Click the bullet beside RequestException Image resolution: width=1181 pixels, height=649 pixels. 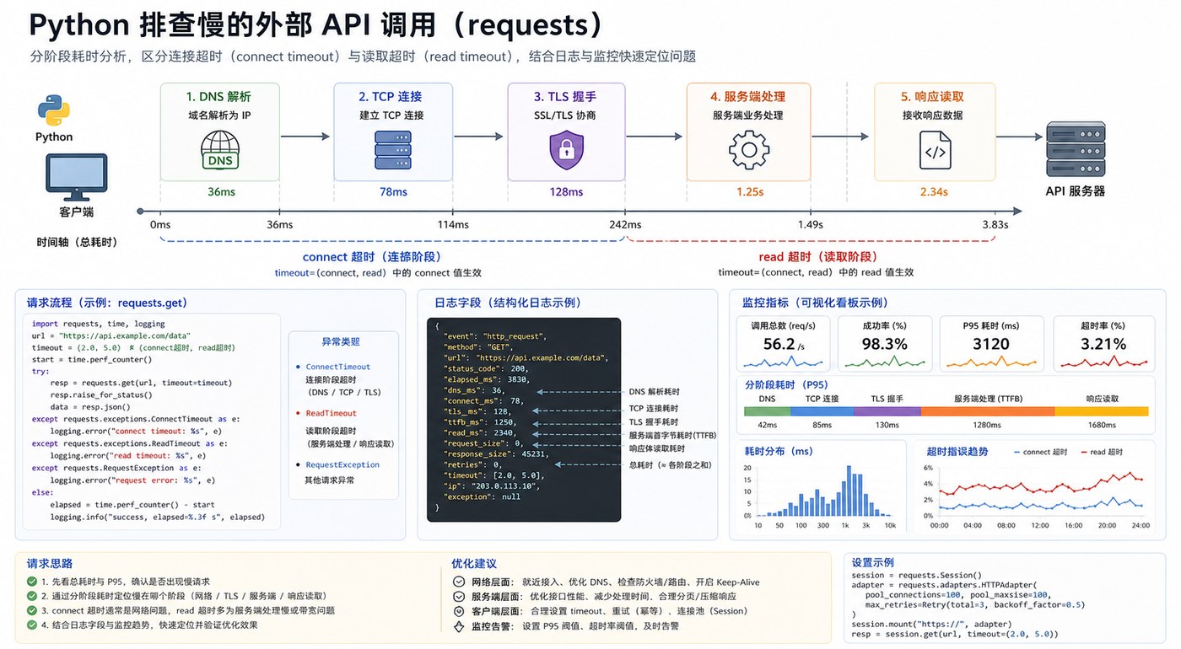(x=298, y=464)
